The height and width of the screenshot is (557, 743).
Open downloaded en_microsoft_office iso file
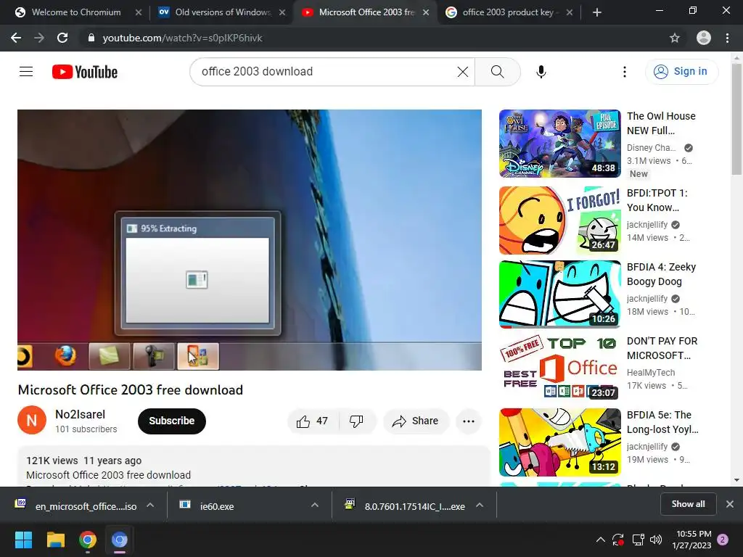click(x=77, y=506)
